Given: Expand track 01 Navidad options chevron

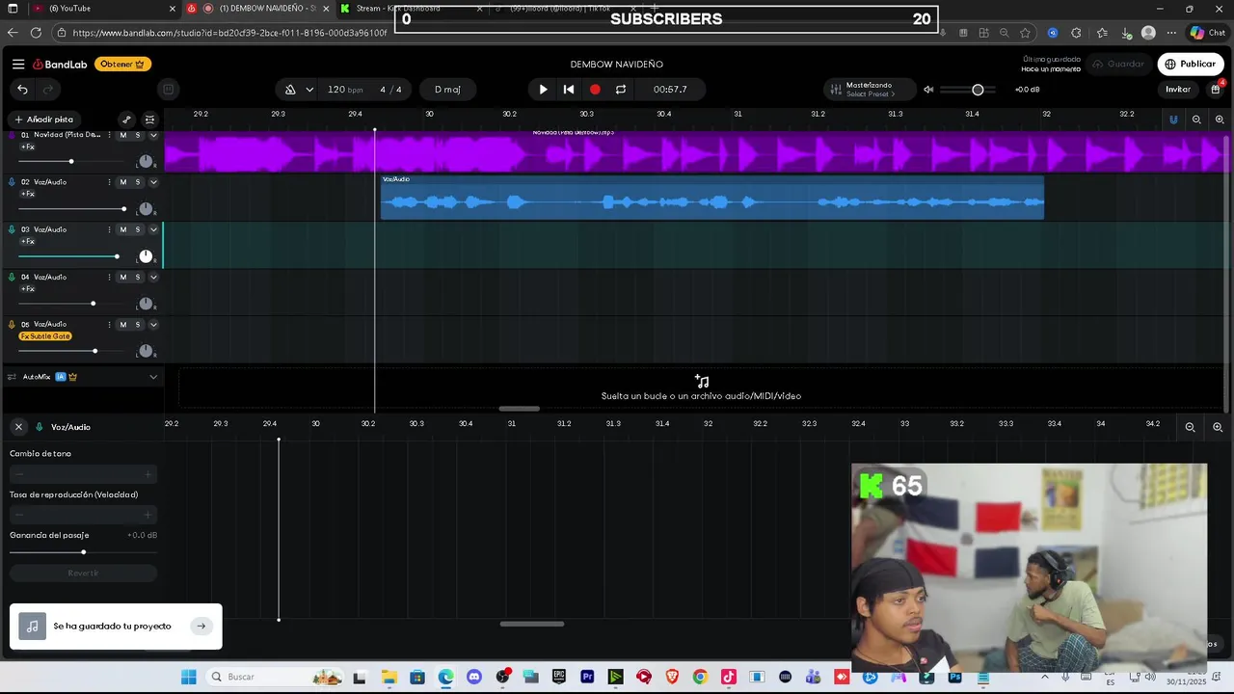Looking at the screenshot, I should point(153,135).
